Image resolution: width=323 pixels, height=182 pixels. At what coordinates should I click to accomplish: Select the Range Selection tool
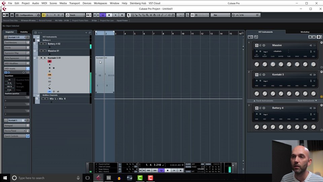click(132, 15)
